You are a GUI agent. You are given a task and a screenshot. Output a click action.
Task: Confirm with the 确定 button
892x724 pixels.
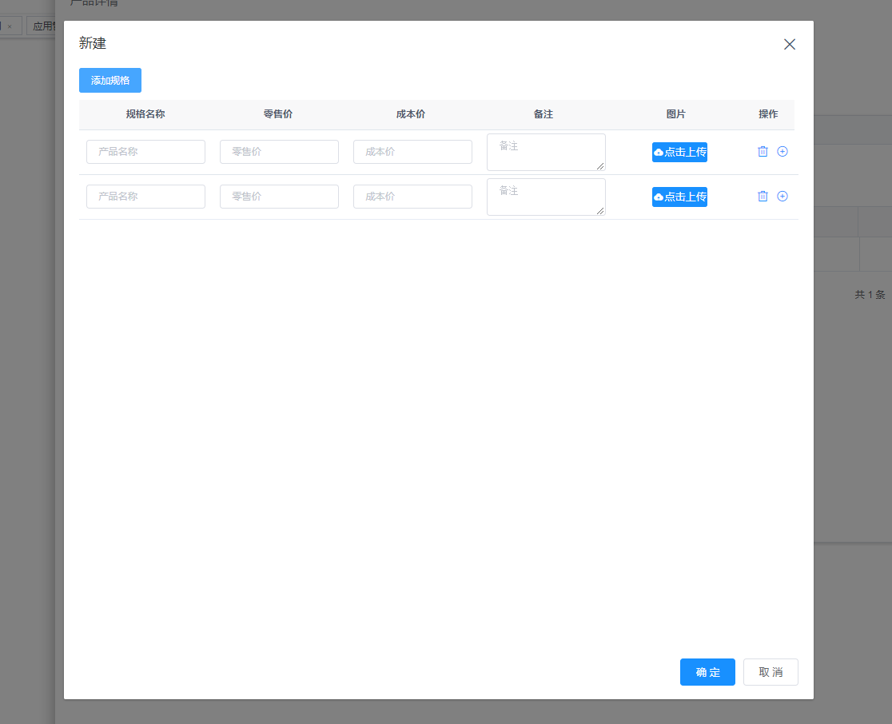(707, 672)
